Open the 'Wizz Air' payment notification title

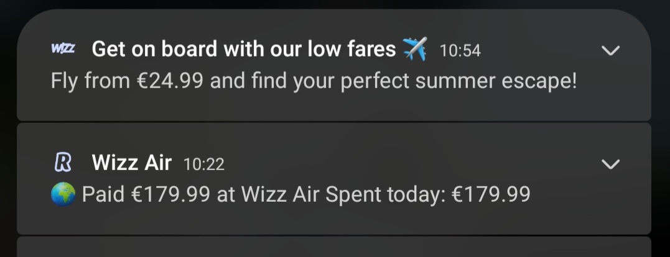(132, 163)
